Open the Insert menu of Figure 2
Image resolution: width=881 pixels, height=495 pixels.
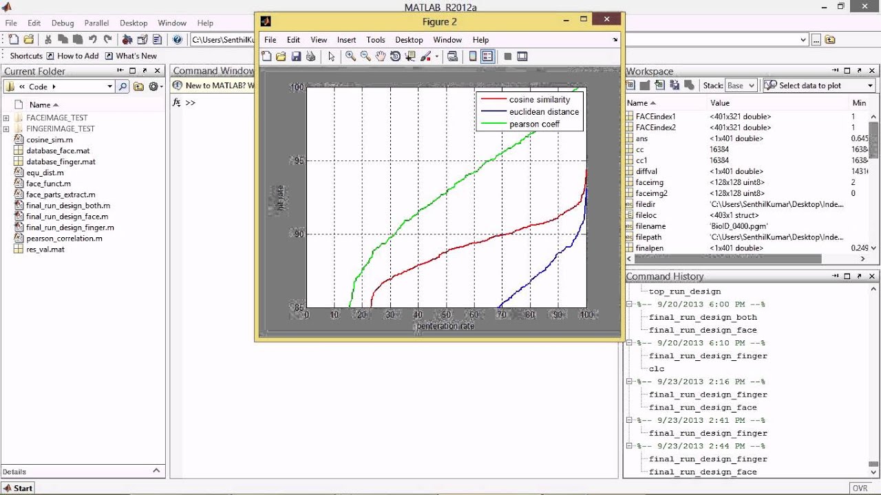(x=346, y=40)
